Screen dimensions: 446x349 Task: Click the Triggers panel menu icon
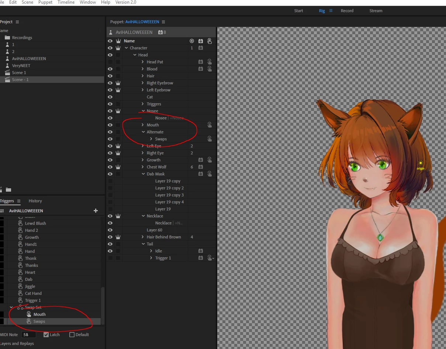coord(19,201)
